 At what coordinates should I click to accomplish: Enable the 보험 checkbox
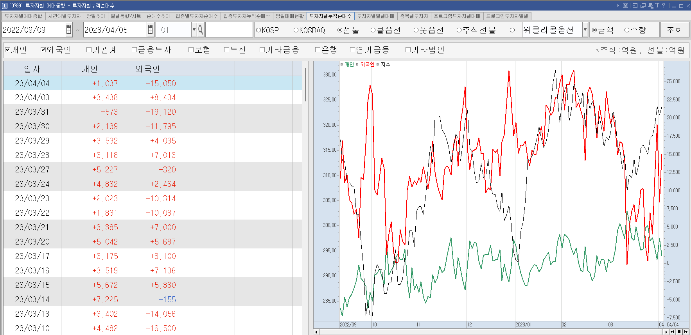click(191, 50)
